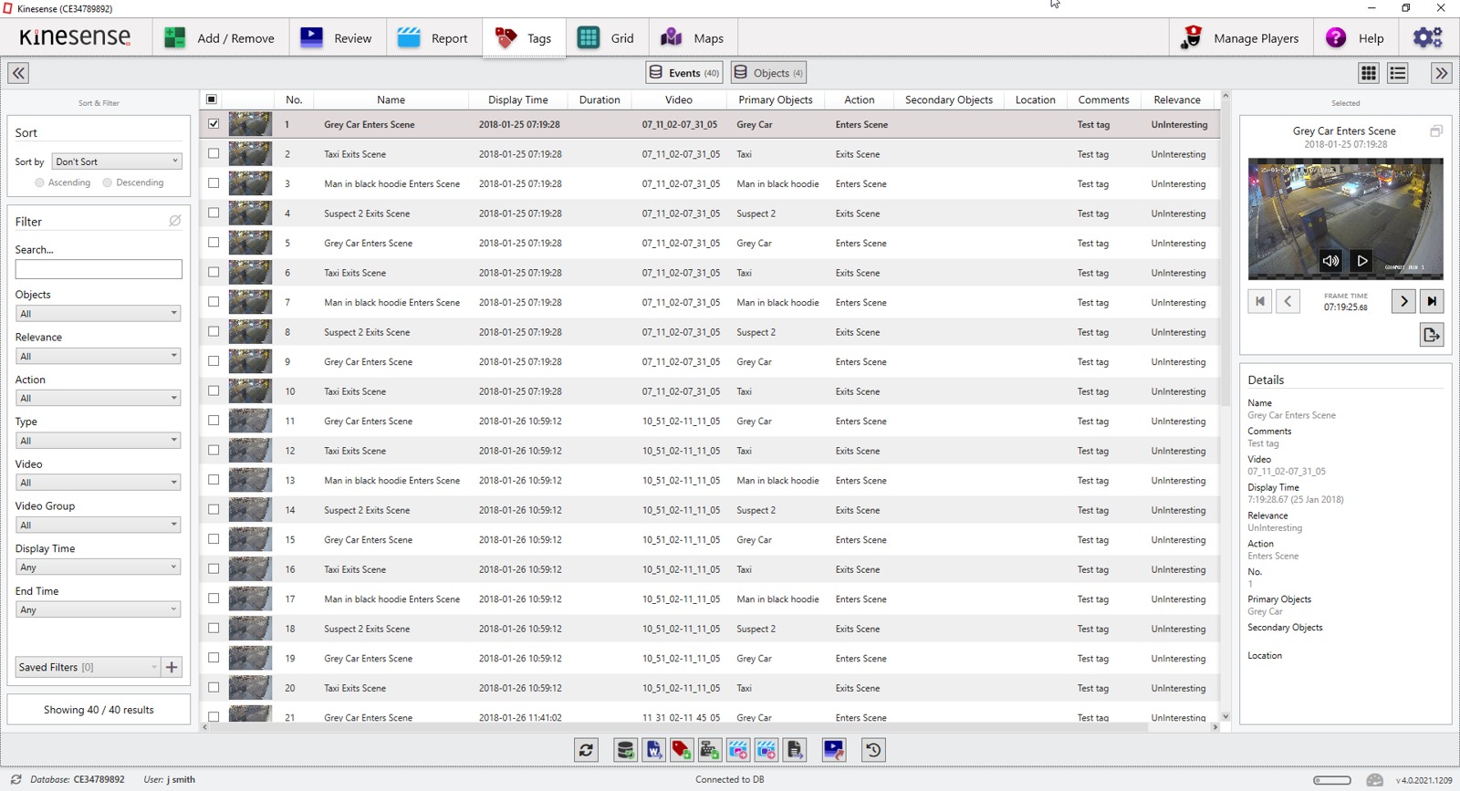Select the Ascending sort radio button
Viewport: 1460px width, 791px height.
click(x=39, y=182)
